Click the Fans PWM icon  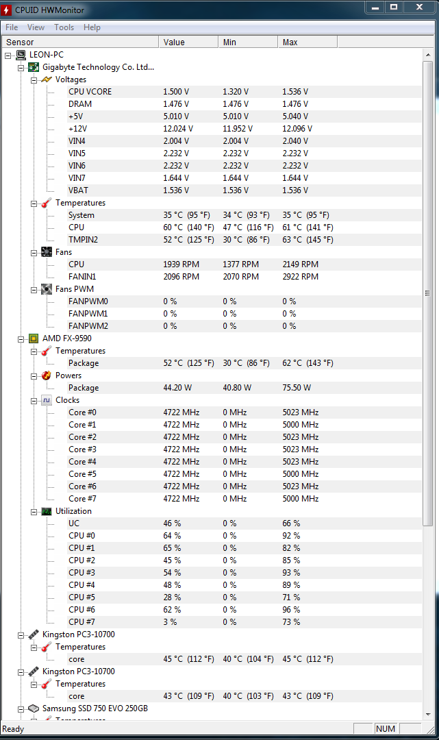tap(47, 289)
